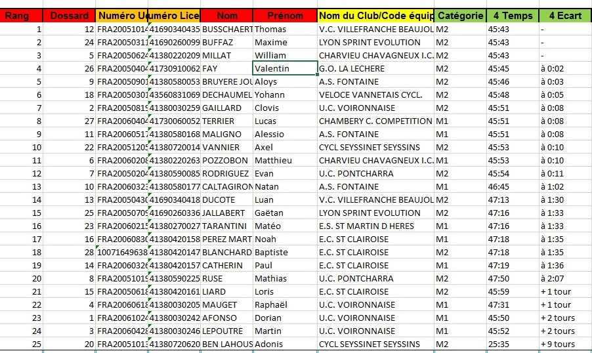Select the BUFFAZ name cell
The image size is (592, 353).
pyautogui.click(x=226, y=42)
